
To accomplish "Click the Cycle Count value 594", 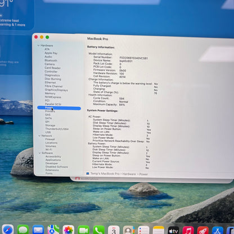I will tap(121, 98).
